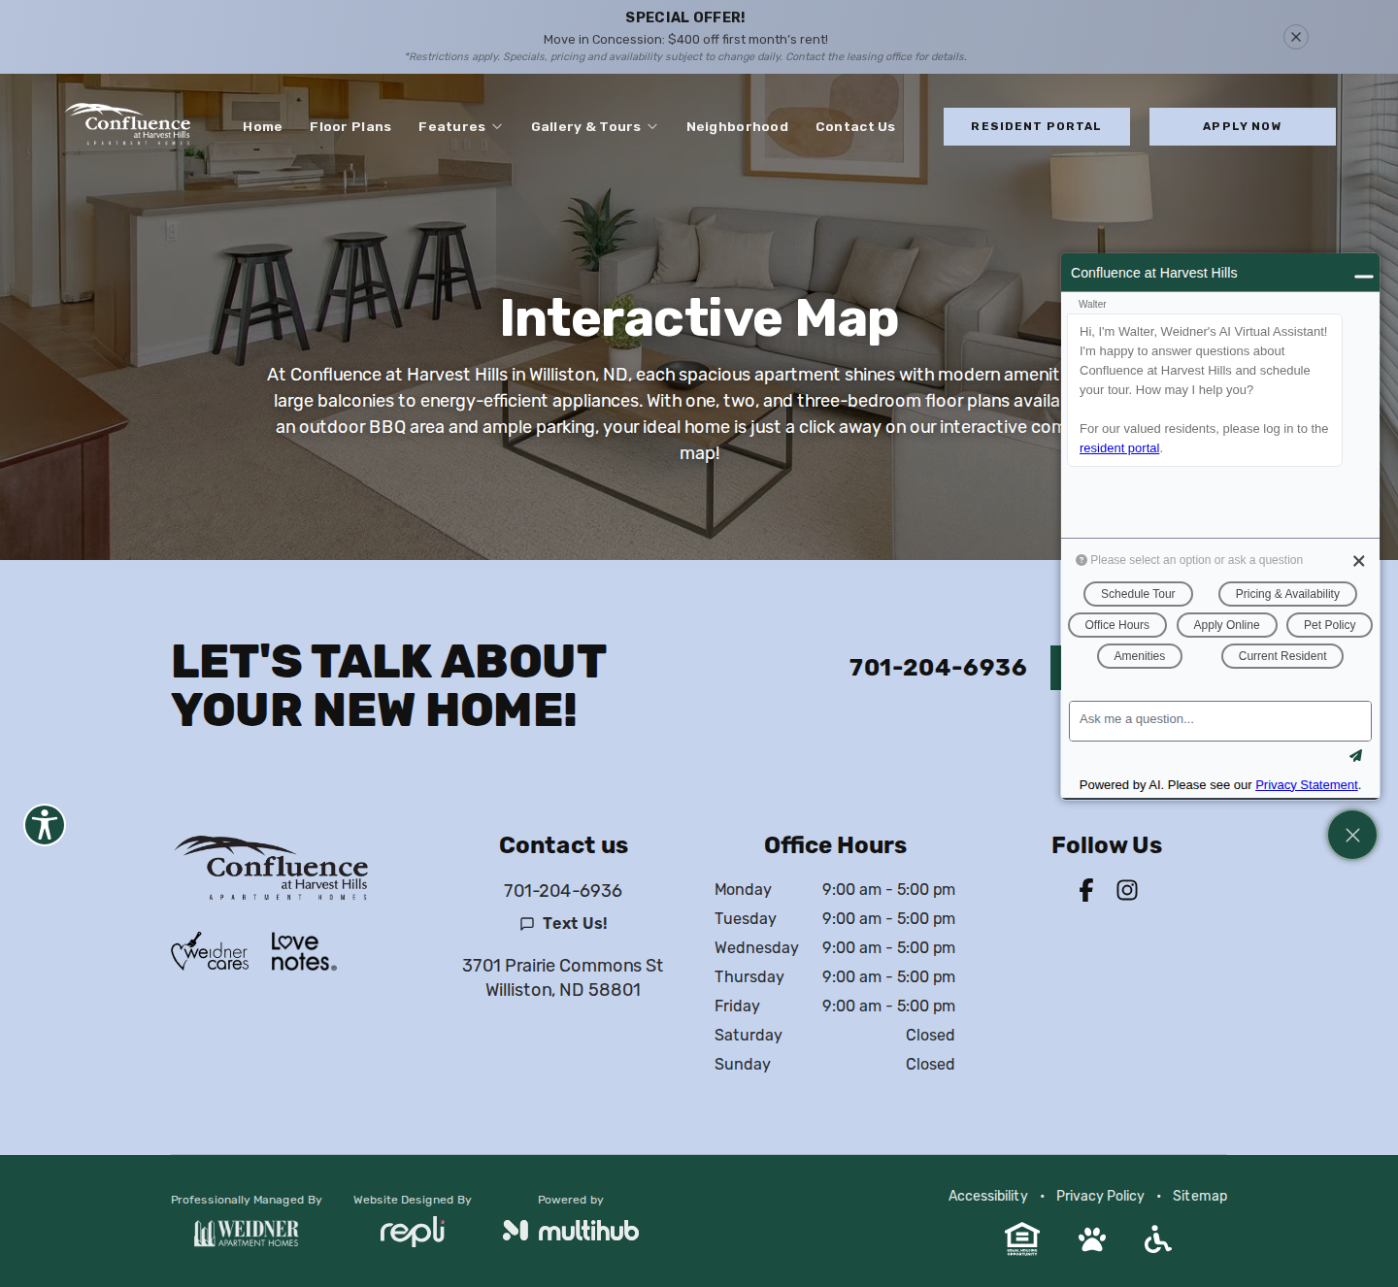Minimize the Walter chat window

[1364, 275]
